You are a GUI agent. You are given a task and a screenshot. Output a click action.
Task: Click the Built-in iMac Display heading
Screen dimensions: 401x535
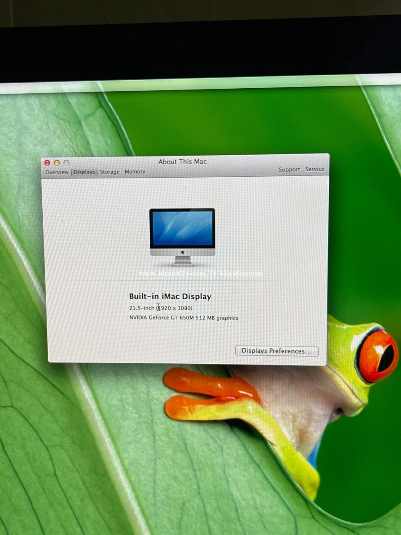coord(170,296)
